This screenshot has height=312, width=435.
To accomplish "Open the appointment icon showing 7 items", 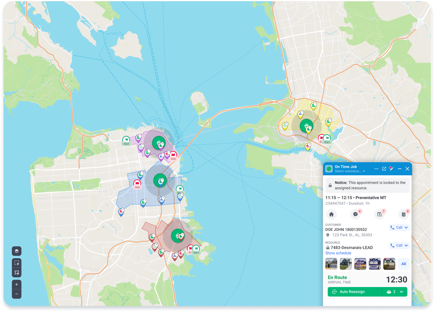I will 379,214.
